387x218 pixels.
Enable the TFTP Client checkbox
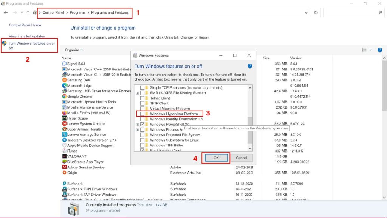click(142, 103)
